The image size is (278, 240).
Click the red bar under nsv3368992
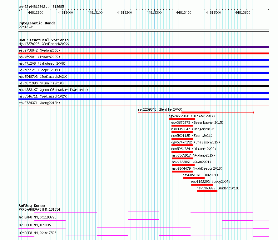207,191
